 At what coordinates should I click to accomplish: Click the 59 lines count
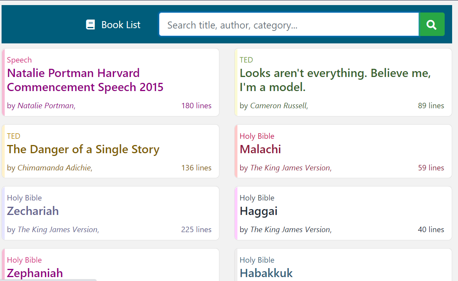tap(431, 168)
